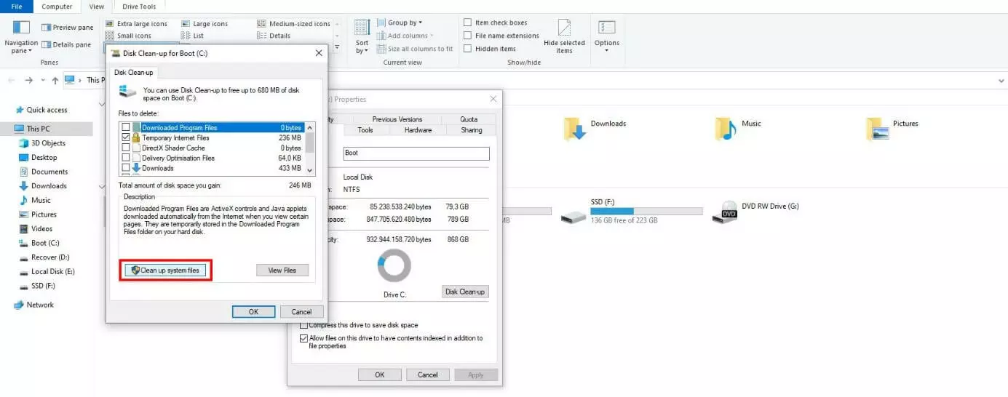Enable the File name extensions checkbox
The height and width of the screenshot is (397, 1008).
[x=468, y=36]
